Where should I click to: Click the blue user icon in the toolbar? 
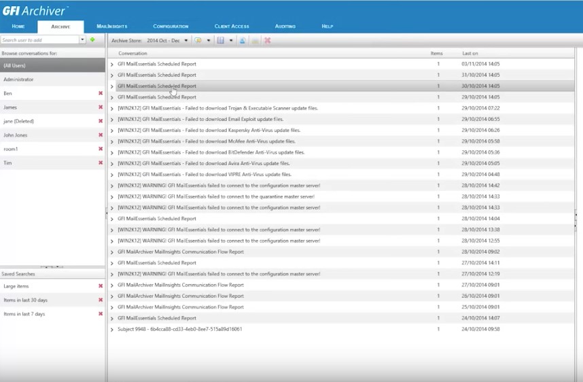coord(243,40)
